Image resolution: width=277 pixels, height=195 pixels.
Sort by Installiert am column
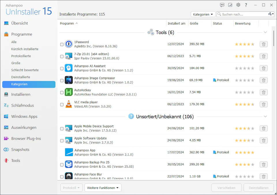click(177, 23)
